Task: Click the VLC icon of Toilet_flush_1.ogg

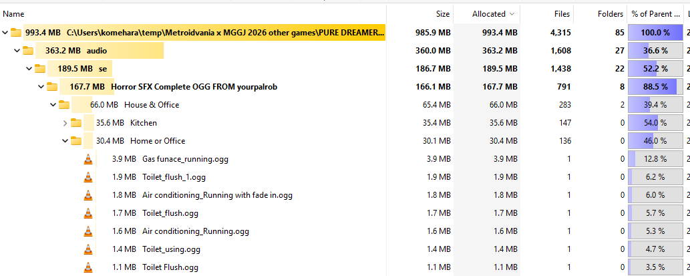Action: pyautogui.click(x=88, y=177)
